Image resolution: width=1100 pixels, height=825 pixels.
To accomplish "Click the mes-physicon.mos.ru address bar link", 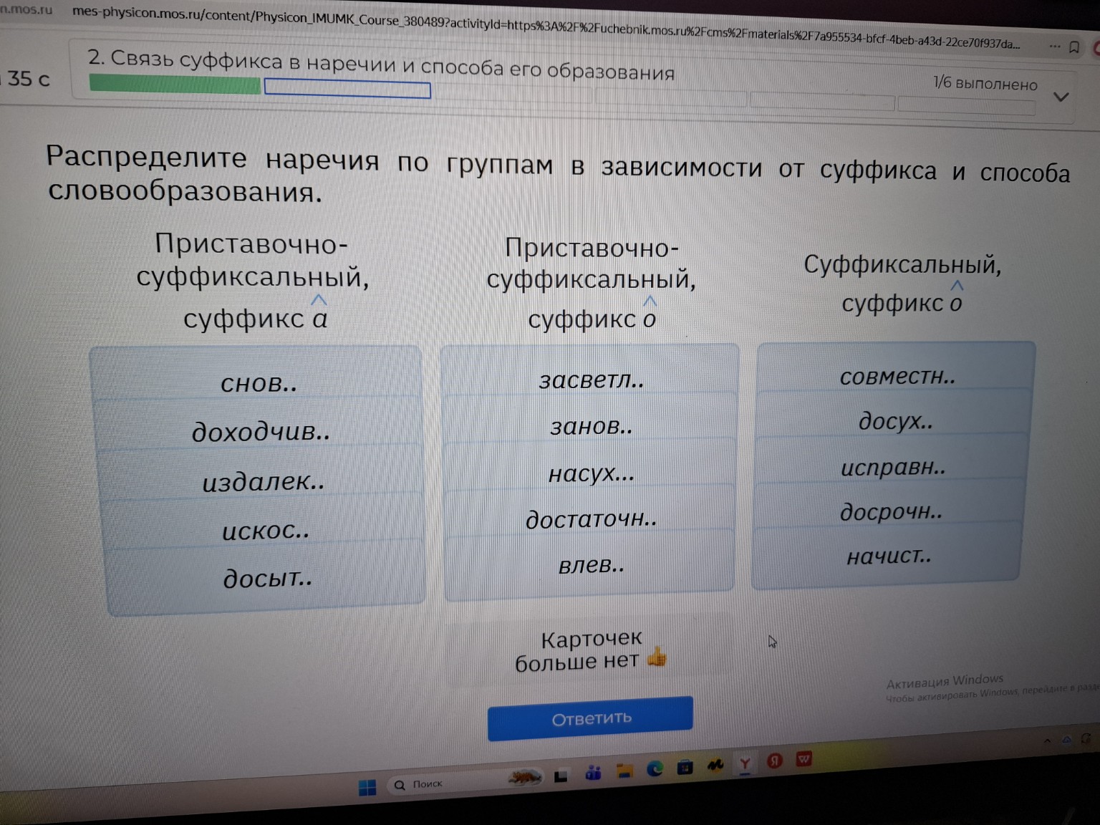I will click(286, 23).
